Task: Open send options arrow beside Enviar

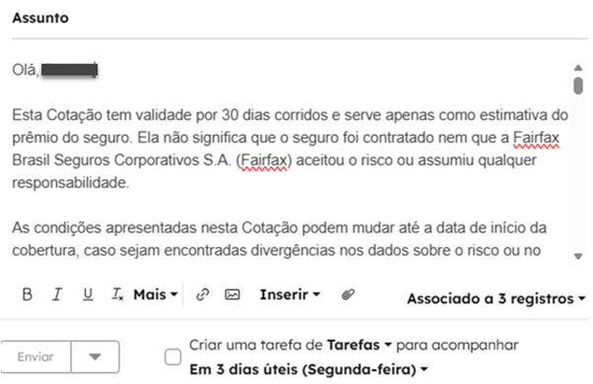Action: [x=95, y=356]
